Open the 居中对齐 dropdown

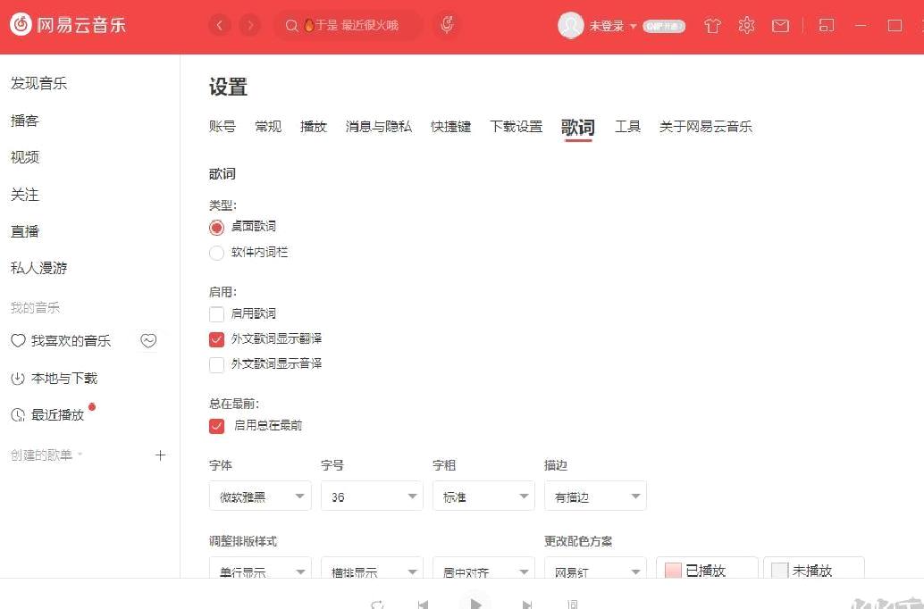click(483, 568)
